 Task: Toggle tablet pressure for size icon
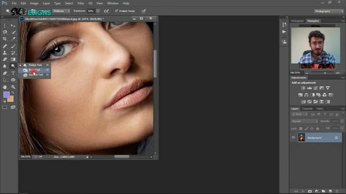pos(143,11)
